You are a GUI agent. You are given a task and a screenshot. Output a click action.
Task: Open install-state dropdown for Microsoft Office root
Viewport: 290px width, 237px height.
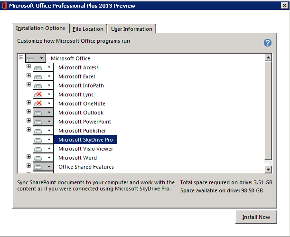click(36, 58)
